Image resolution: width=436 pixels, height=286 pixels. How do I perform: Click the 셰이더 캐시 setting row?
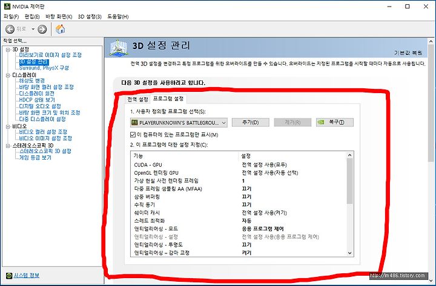[x=239, y=213]
